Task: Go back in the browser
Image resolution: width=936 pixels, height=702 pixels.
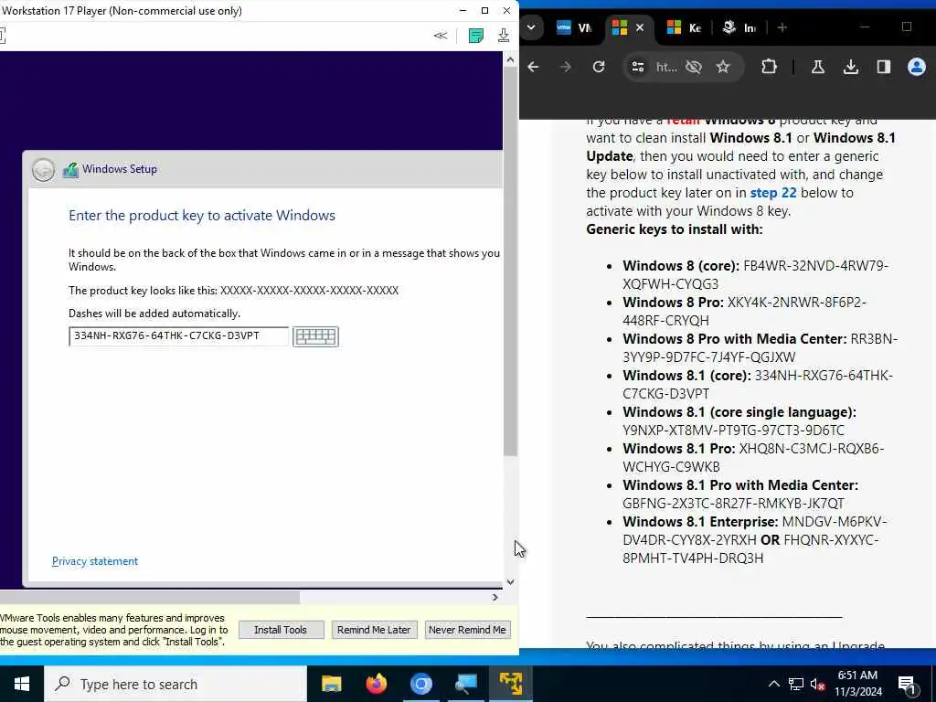Action: 533,67
